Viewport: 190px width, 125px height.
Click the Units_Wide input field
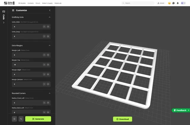[x=31, y=27]
